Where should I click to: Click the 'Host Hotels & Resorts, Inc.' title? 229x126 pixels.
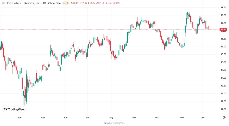click(23, 3)
